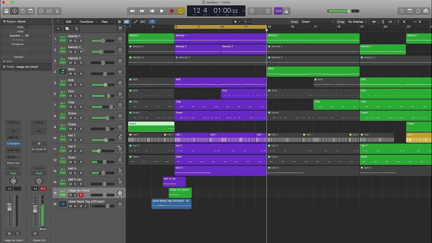The width and height of the screenshot is (432, 243).
Task: Switch to list tracks view icon
Action: point(127,22)
